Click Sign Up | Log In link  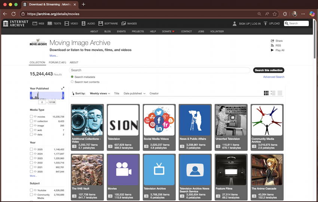coord(250,24)
